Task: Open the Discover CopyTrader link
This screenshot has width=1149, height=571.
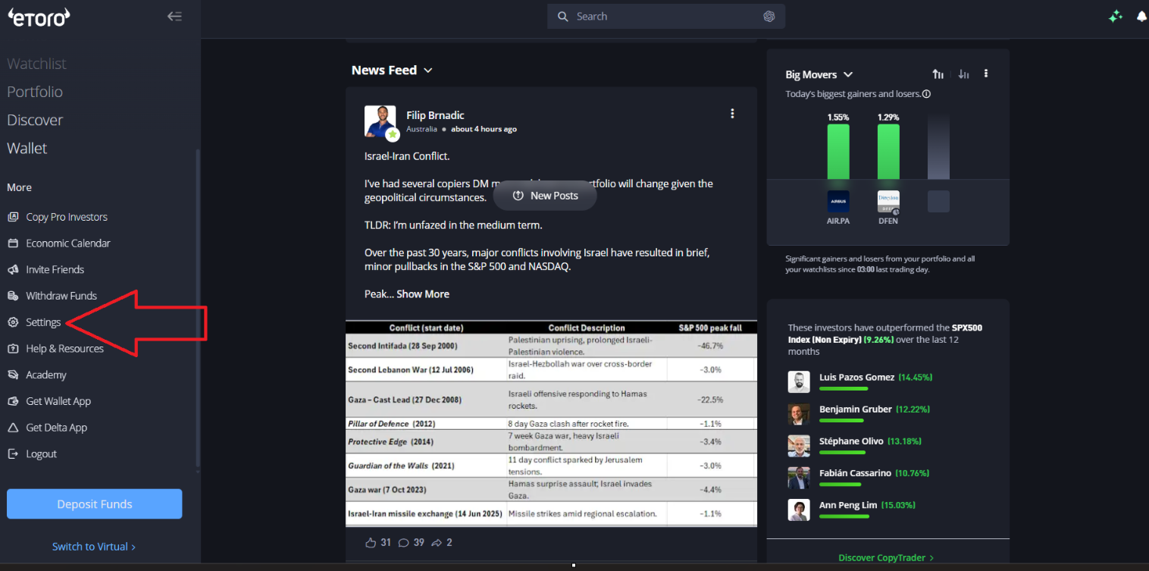Action: (x=884, y=557)
